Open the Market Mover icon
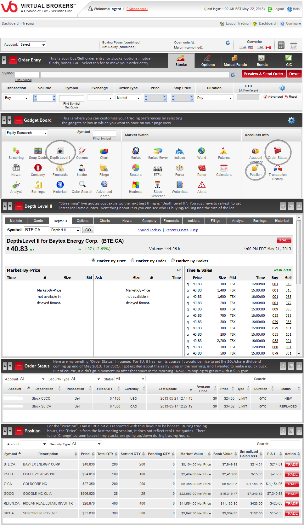Screen dimensions: 304x526 click(x=158, y=151)
